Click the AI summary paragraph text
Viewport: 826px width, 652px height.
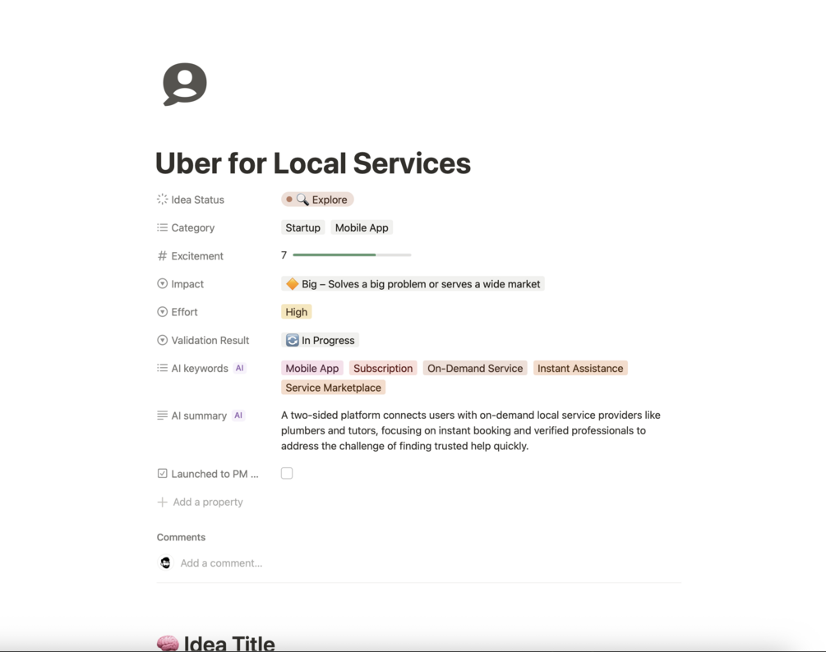470,430
